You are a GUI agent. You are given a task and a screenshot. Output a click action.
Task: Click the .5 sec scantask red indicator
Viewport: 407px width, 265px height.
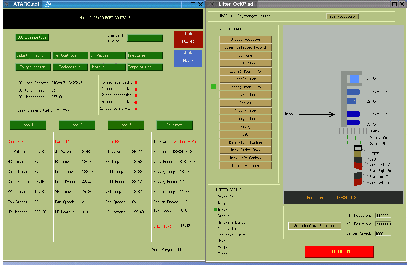pyautogui.click(x=136, y=83)
